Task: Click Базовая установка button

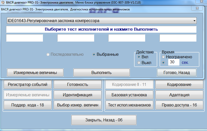Action: tap(129, 95)
